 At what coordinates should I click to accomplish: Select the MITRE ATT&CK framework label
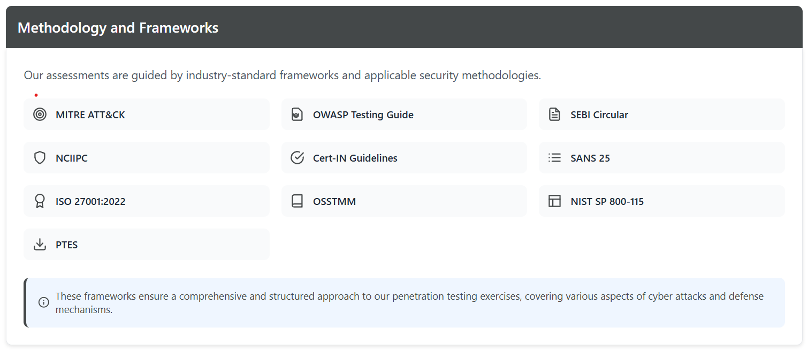point(90,115)
